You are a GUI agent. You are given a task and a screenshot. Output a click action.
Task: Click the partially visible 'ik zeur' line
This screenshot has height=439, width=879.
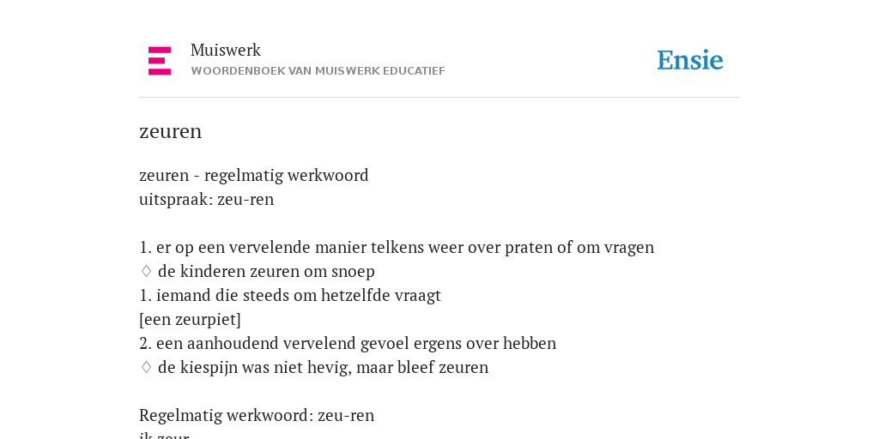pos(164,435)
